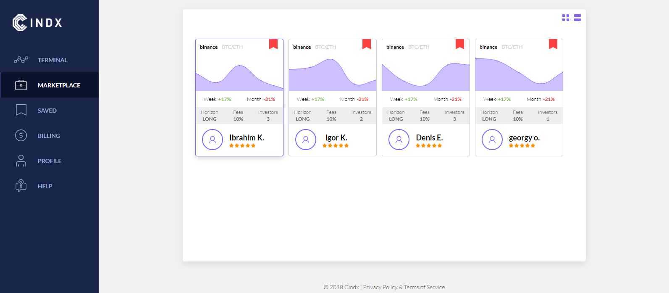Click the Profile person icon in sidebar
Viewport: 669px width, 293px height.
(21, 161)
